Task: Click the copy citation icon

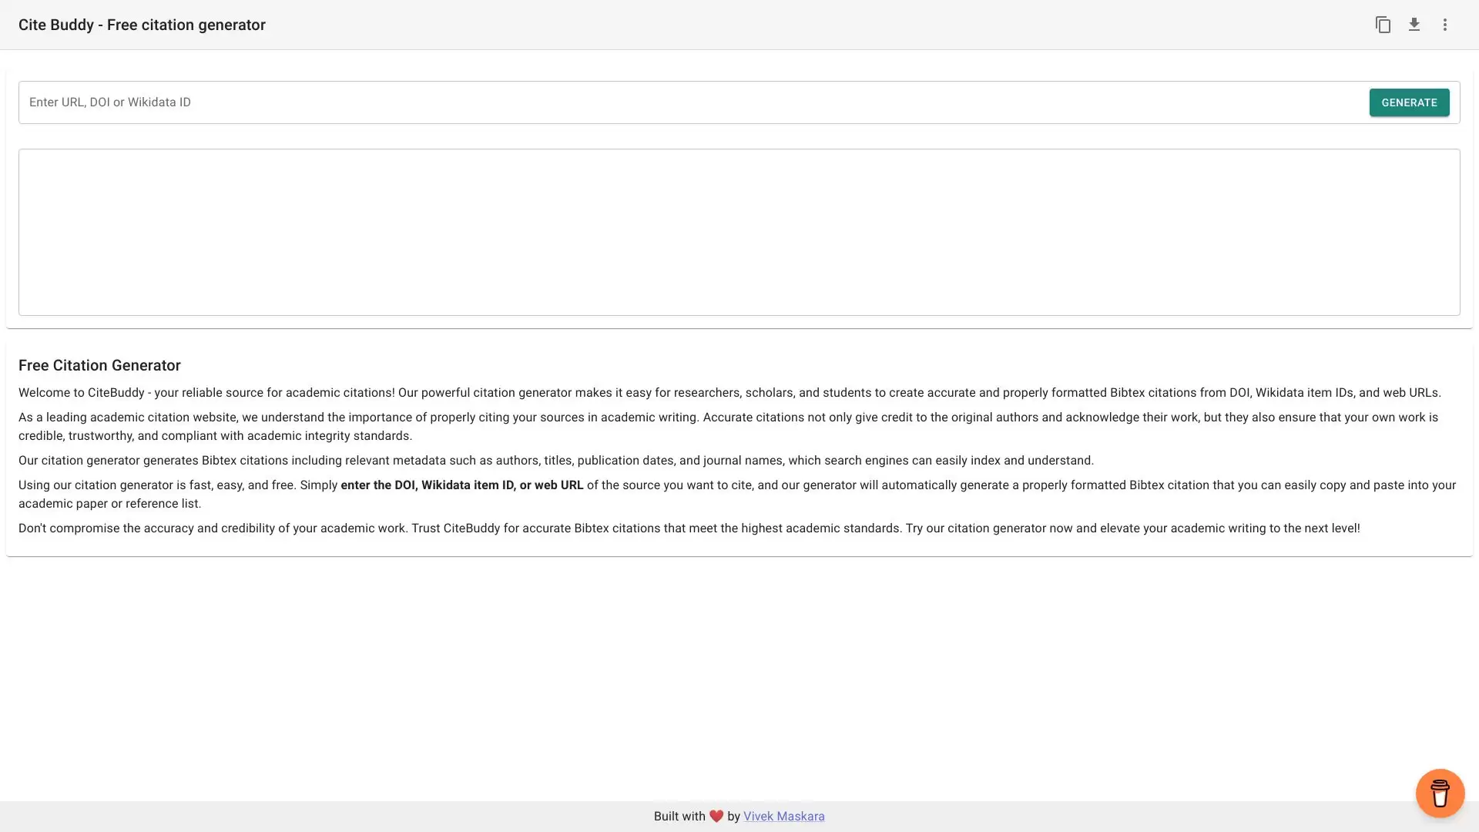Action: [1383, 25]
